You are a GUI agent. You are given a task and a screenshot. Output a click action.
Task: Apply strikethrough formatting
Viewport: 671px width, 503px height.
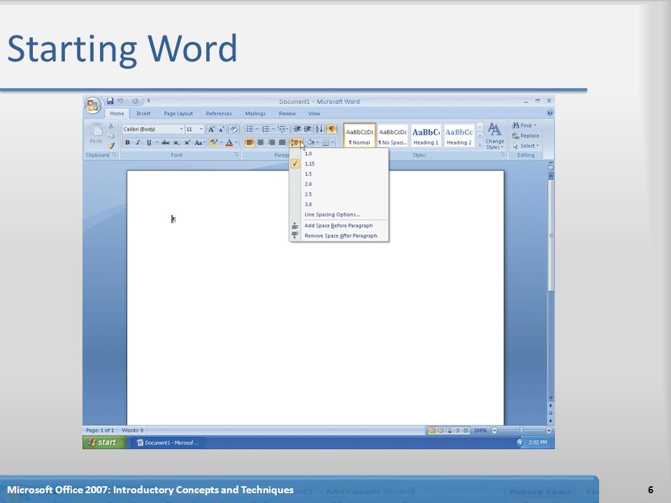[165, 143]
